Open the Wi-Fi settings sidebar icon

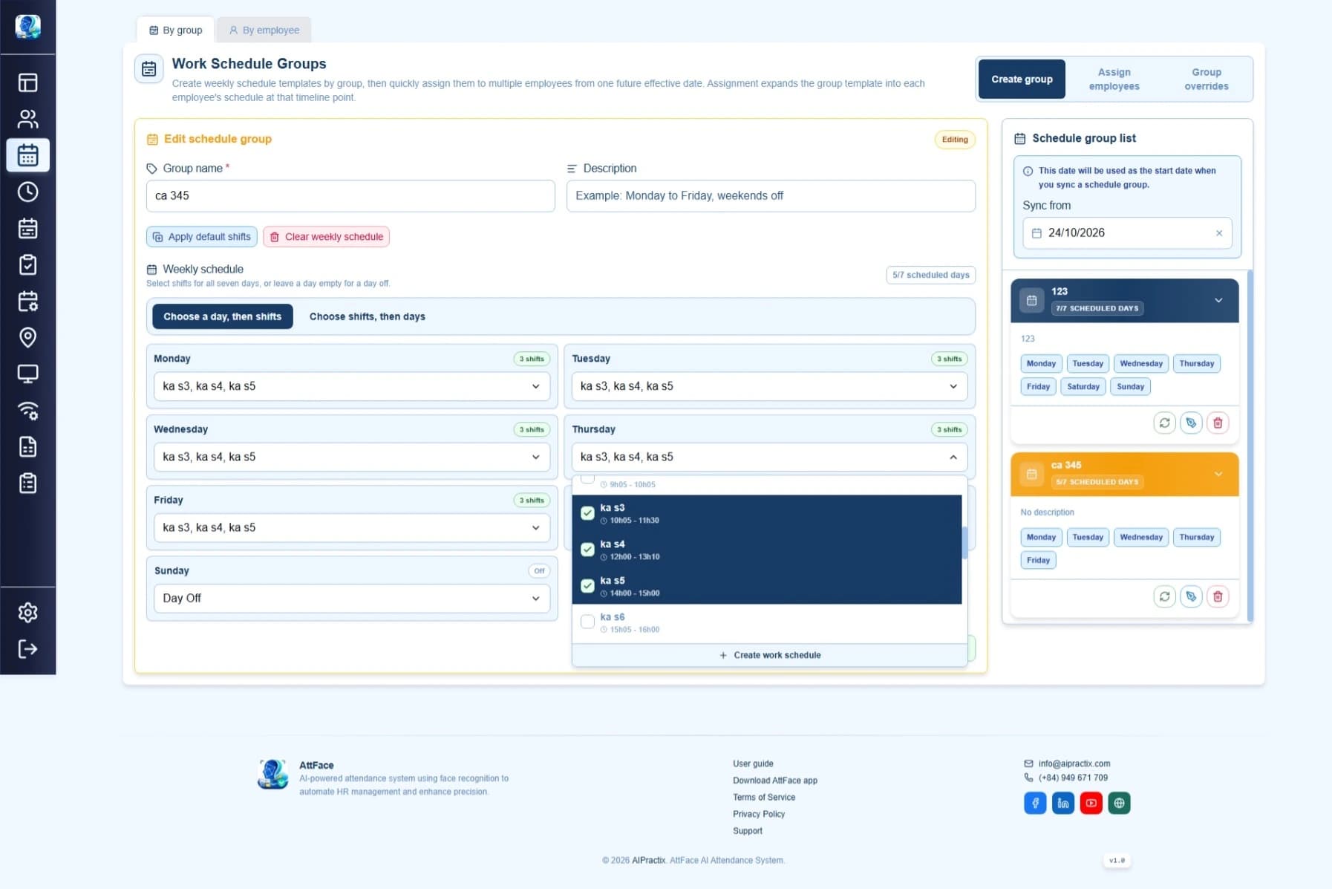click(x=27, y=410)
